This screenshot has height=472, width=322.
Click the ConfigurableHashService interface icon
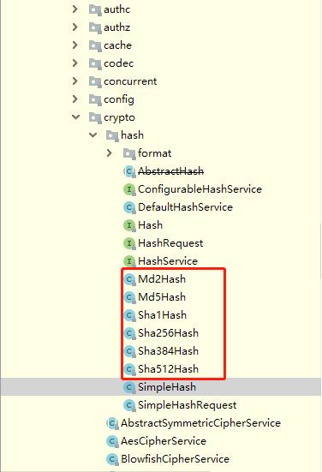(x=129, y=189)
